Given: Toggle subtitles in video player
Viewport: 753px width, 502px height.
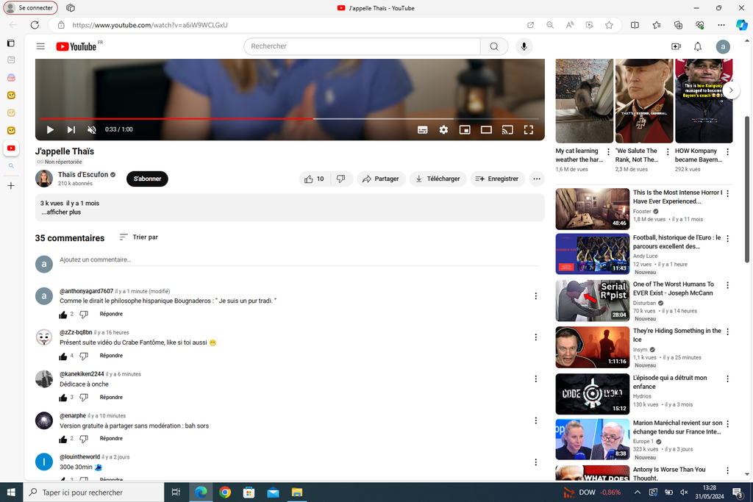Looking at the screenshot, I should click(423, 130).
